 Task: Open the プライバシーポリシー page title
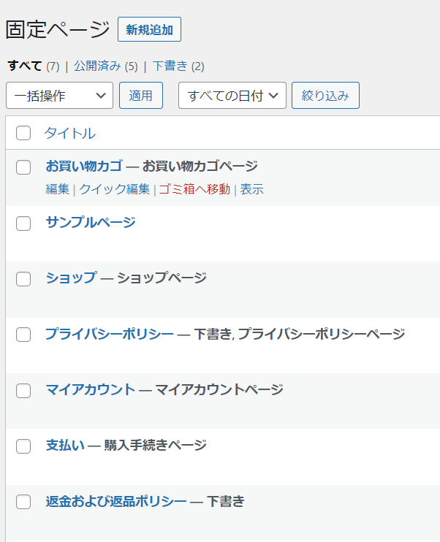click(109, 334)
